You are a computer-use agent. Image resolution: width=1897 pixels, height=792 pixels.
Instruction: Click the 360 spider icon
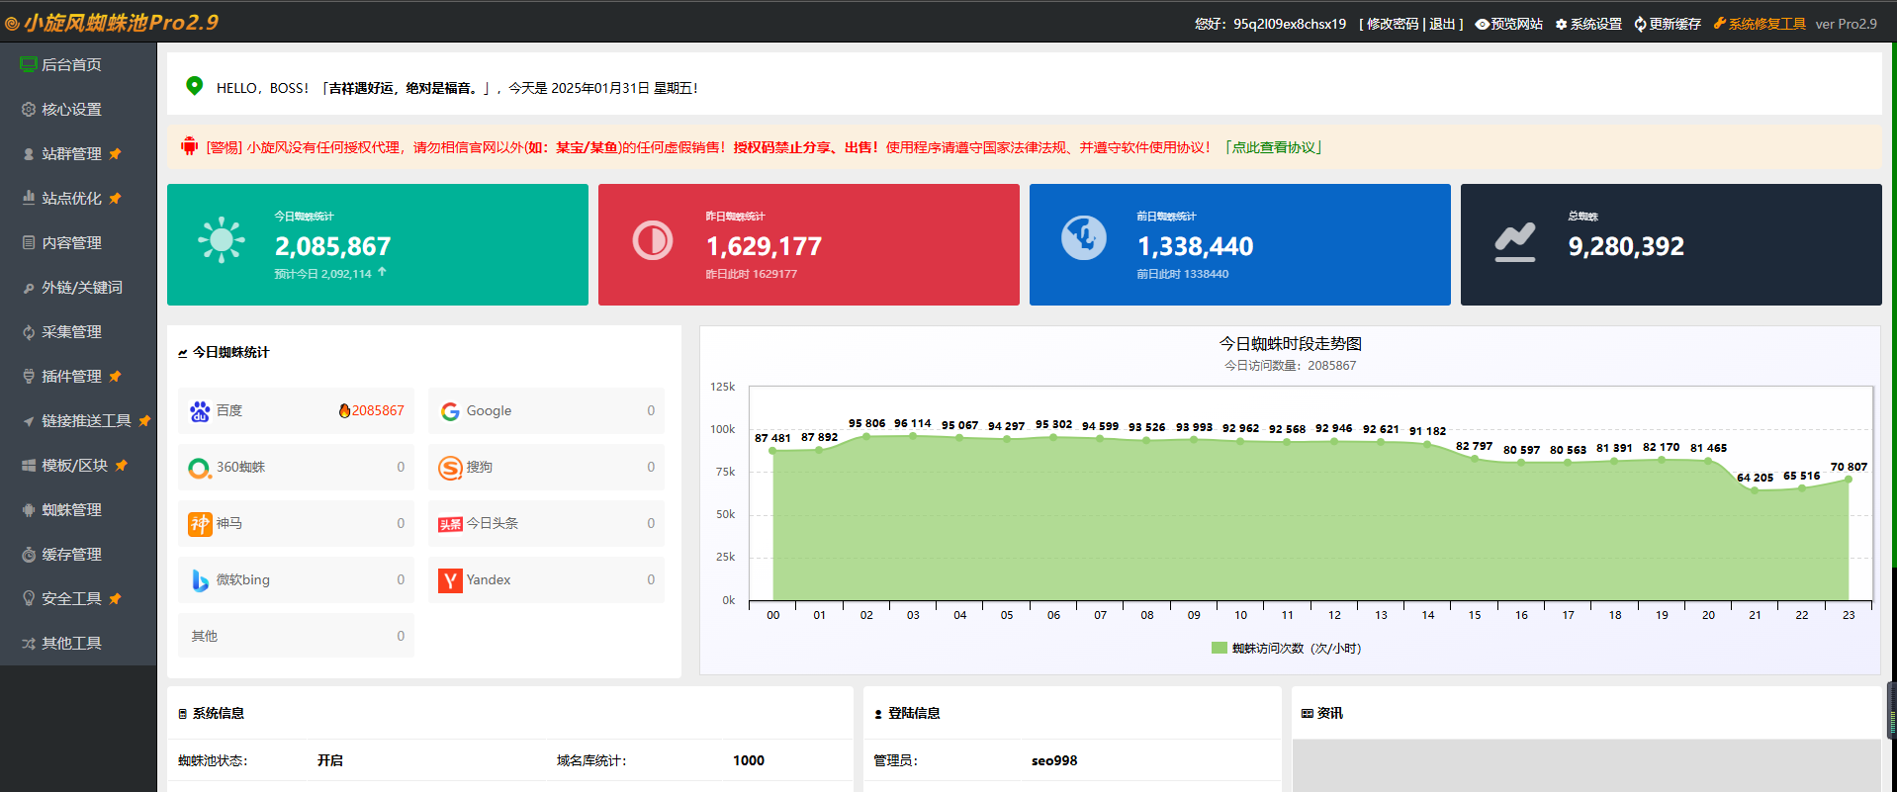click(x=200, y=468)
